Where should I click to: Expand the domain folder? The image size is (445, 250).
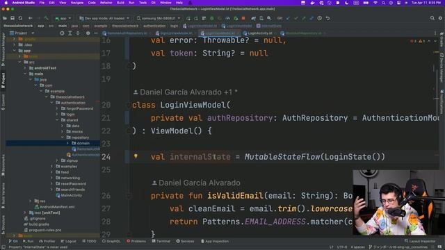(x=67, y=143)
